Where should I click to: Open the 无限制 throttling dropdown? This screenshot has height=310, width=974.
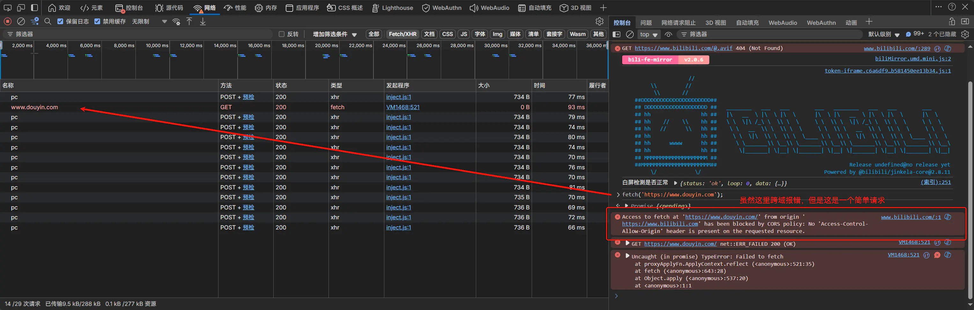click(x=149, y=22)
